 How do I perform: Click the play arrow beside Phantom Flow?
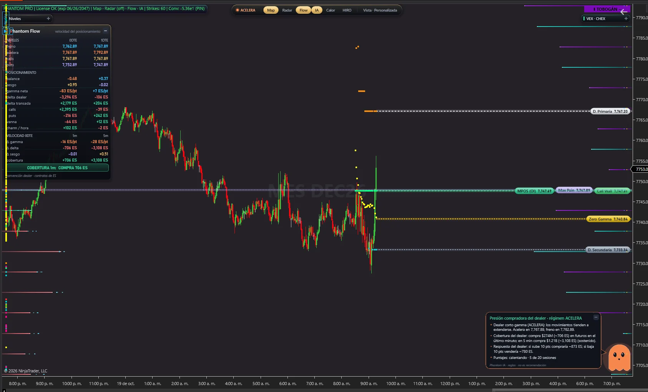(x=5, y=31)
